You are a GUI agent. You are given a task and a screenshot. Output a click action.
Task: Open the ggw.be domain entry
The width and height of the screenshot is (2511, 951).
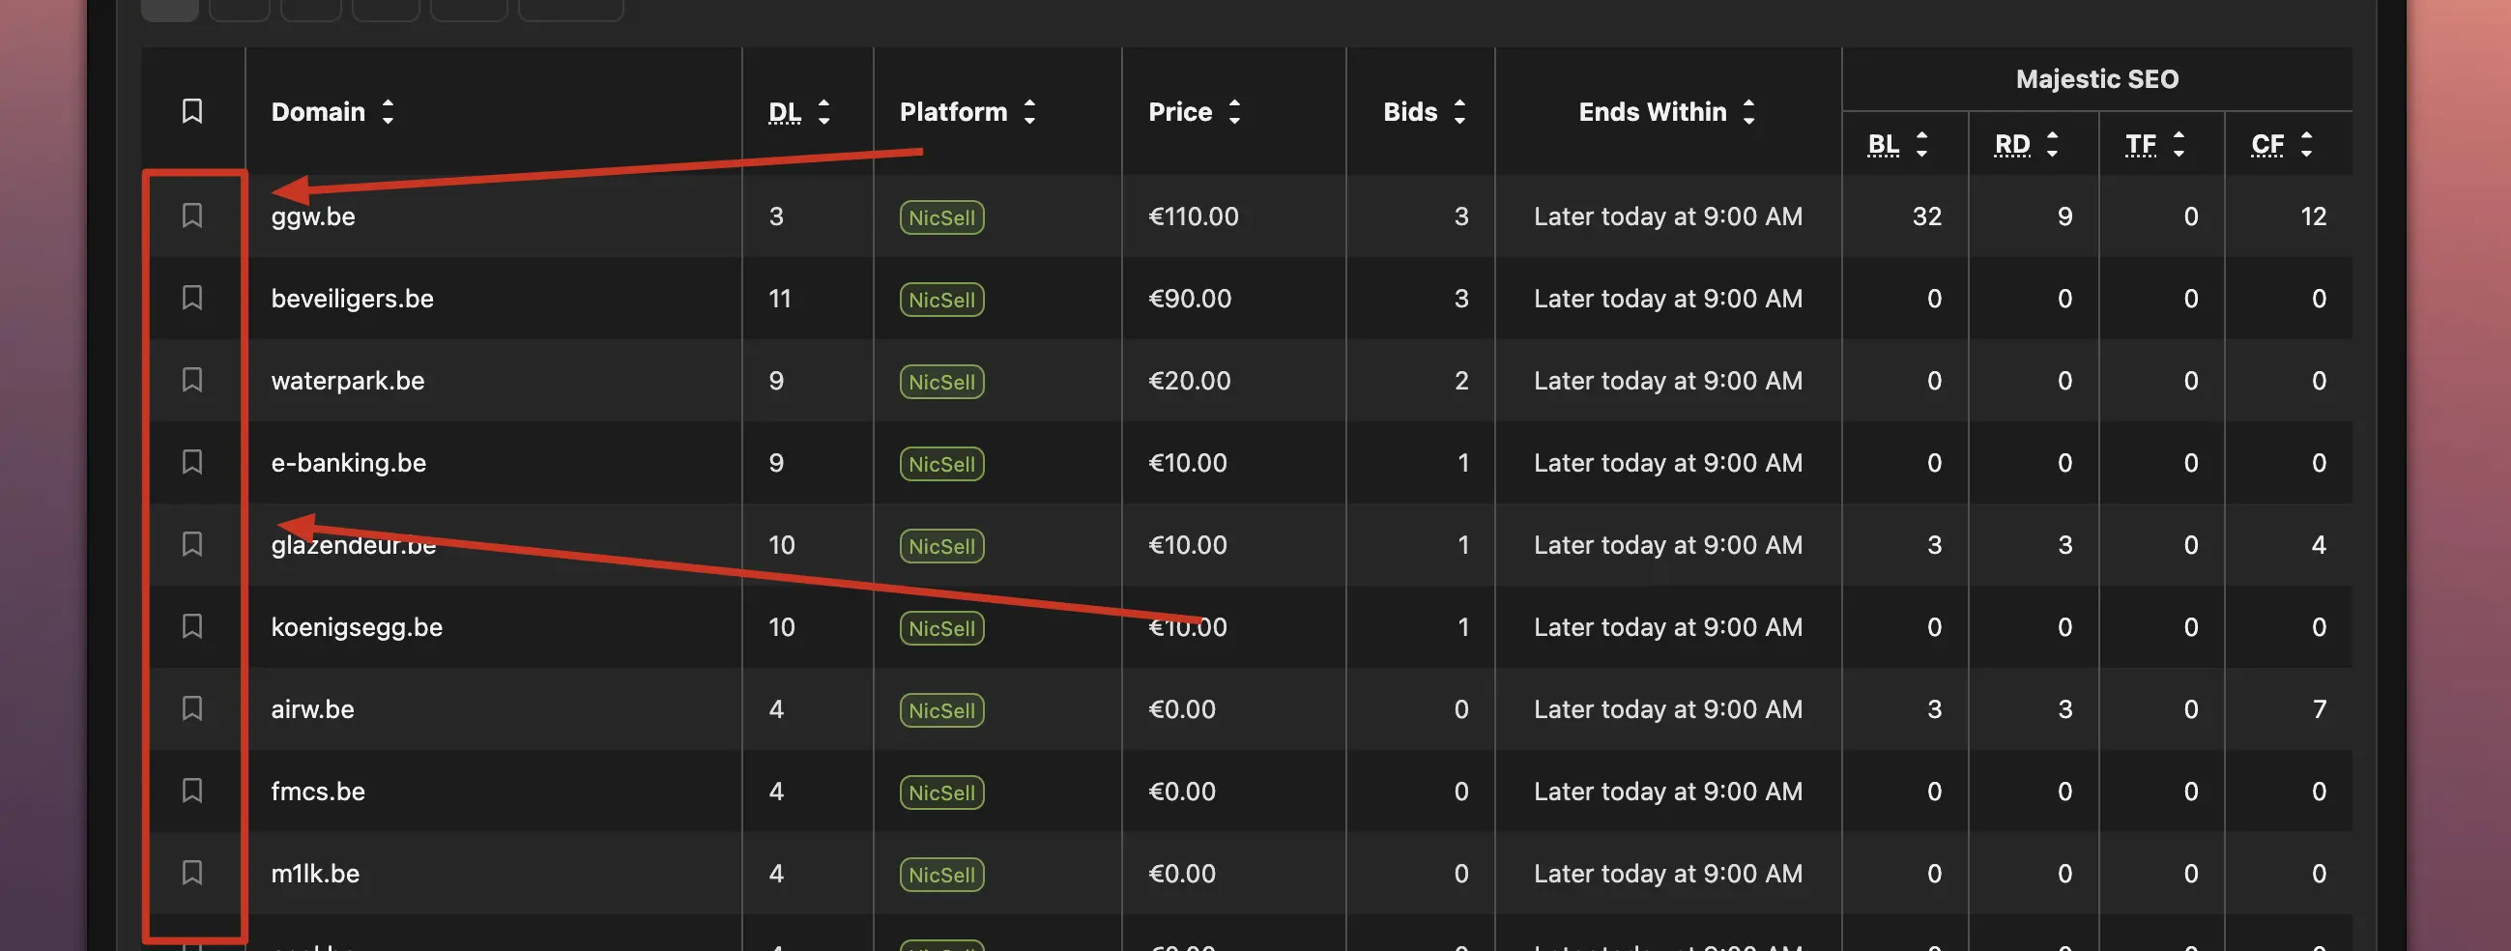pyautogui.click(x=313, y=216)
